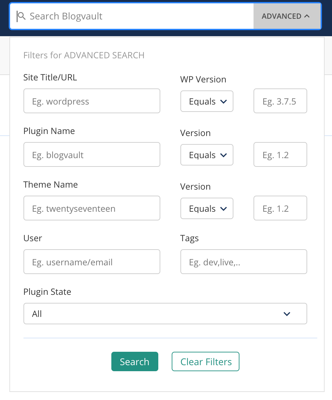
Task: Click the WP Version value field Eg. 3.7.5
Action: pyautogui.click(x=280, y=101)
